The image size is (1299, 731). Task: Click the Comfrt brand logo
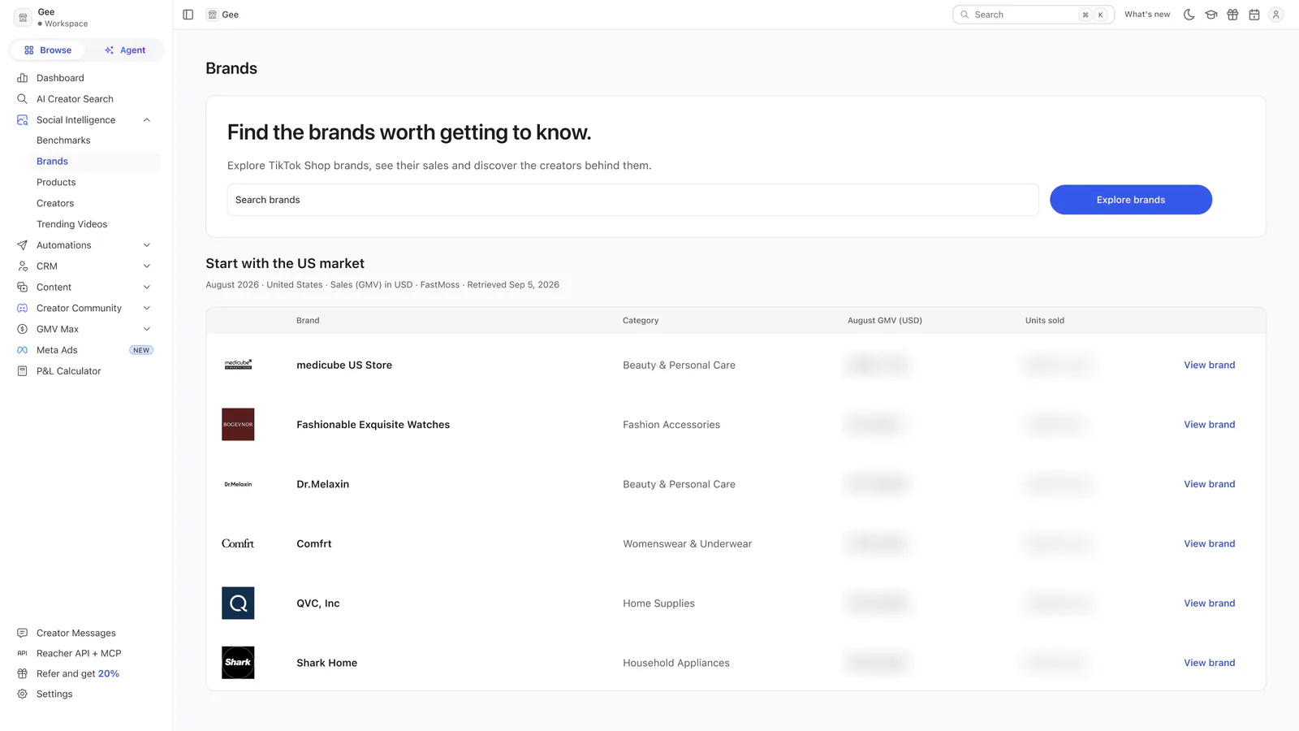238,543
